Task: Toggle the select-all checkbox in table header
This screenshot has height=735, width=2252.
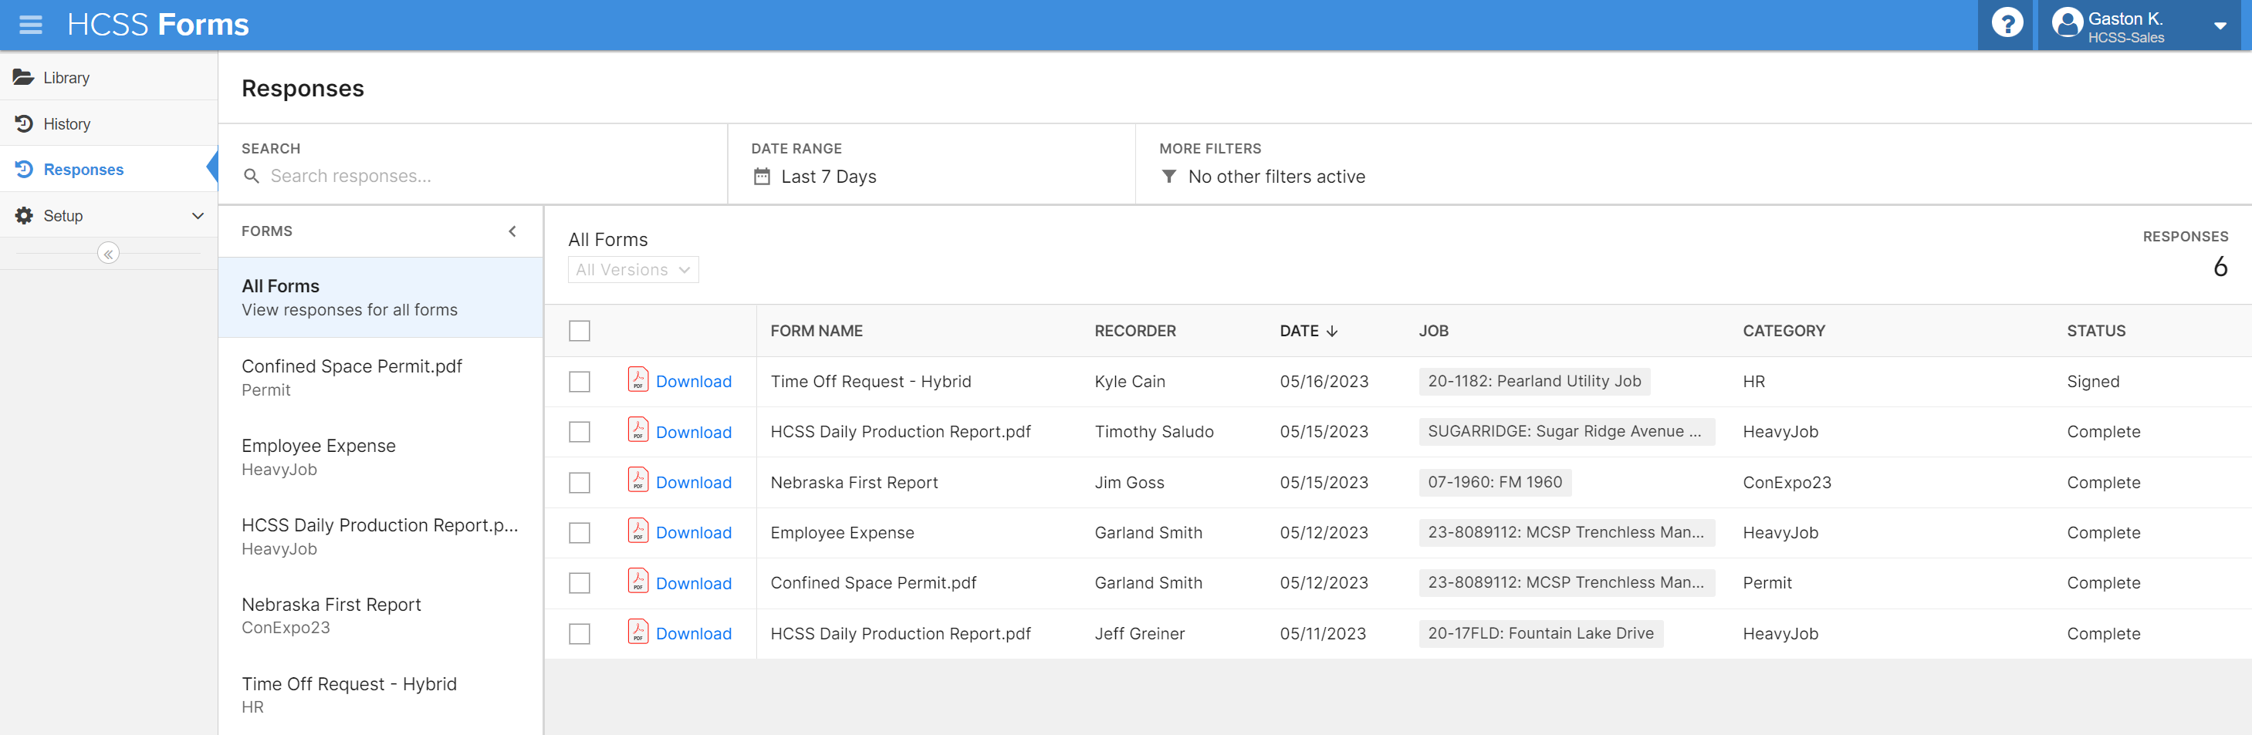Action: tap(579, 331)
